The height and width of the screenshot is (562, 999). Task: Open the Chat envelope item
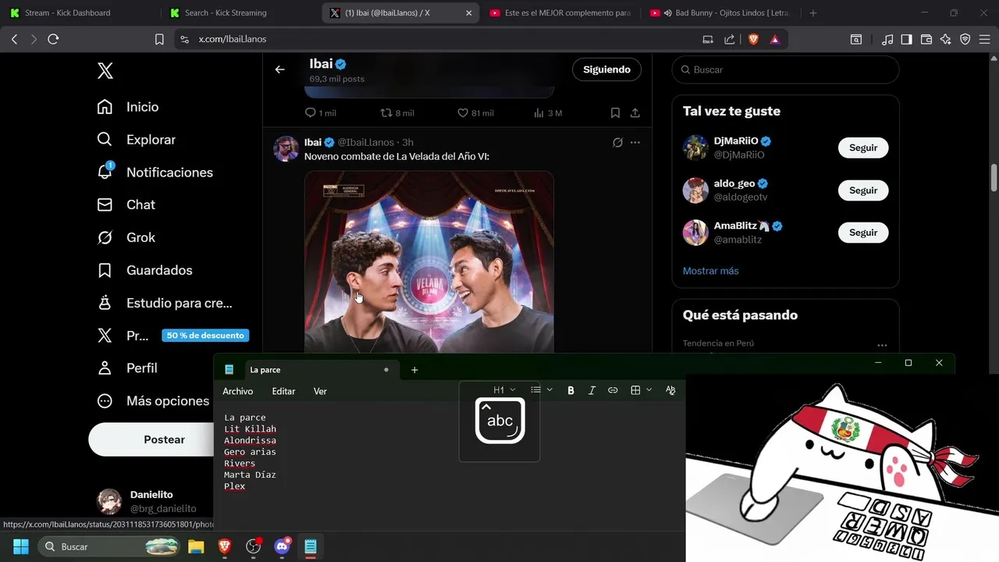coord(126,205)
